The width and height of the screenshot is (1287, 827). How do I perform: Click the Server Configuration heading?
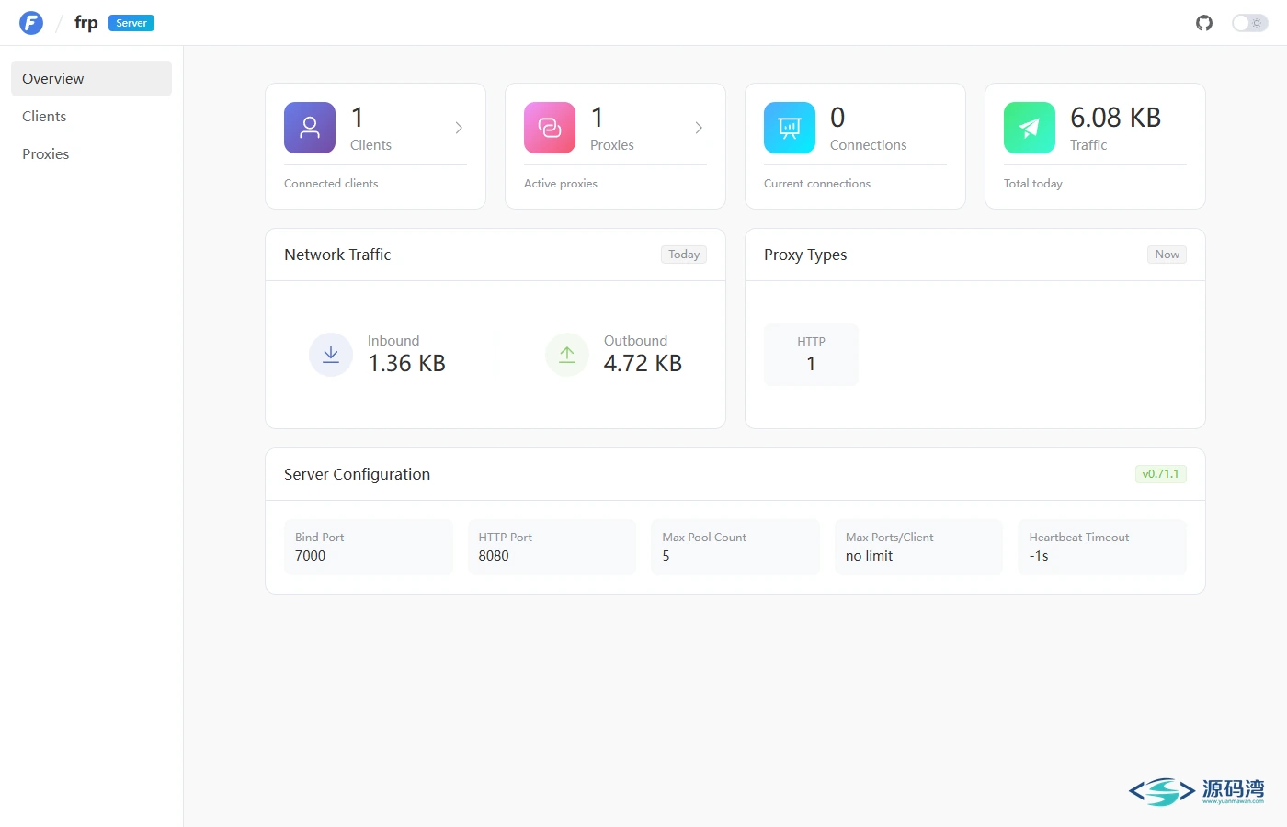click(x=357, y=474)
